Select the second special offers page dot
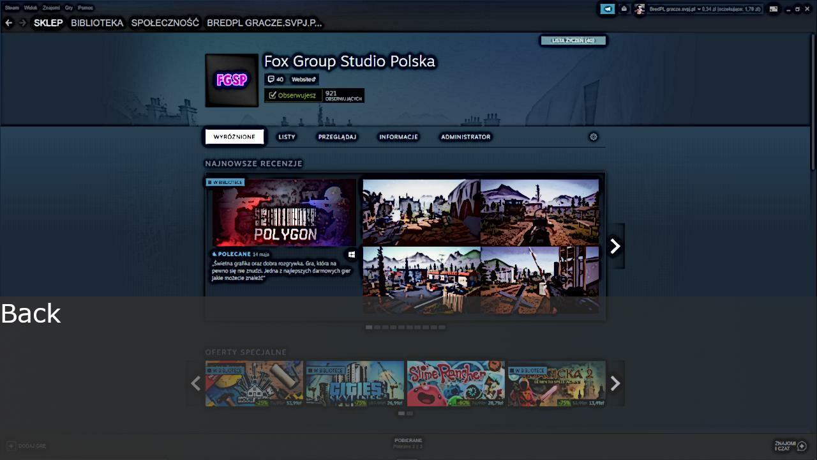 click(410, 413)
